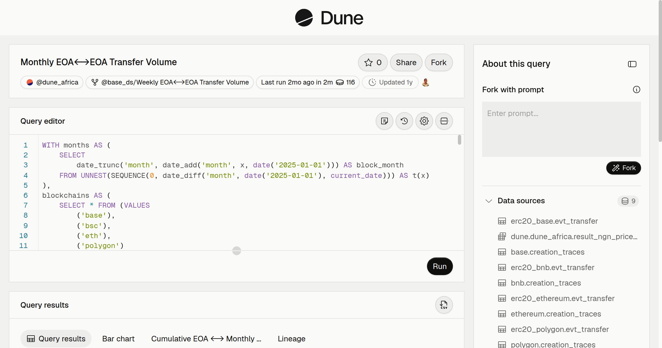Click the bnb.creation_traces table icon
Image resolution: width=662 pixels, height=348 pixels.
pos(502,283)
